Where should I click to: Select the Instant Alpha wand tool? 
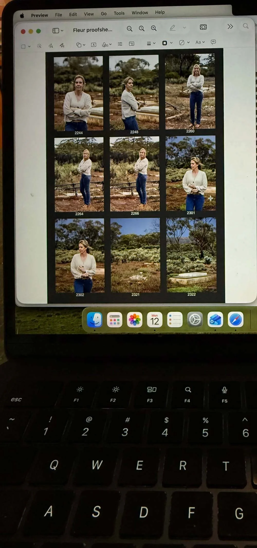[39, 46]
